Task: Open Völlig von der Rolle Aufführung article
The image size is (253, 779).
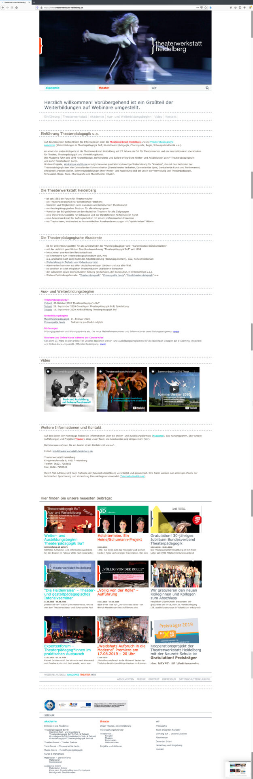Action: pos(118,592)
